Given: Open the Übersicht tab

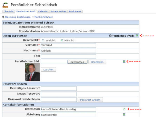Looking at the screenshot, I should click(x=9, y=11).
